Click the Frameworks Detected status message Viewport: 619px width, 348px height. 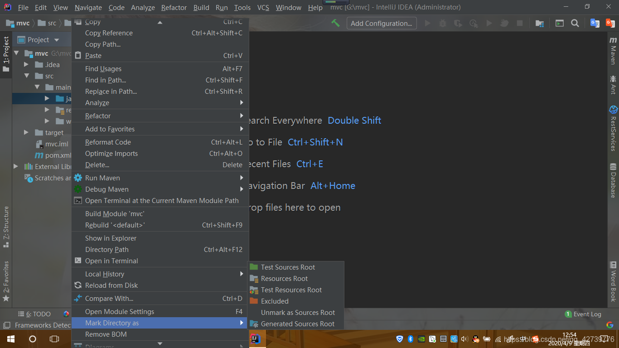pos(43,325)
